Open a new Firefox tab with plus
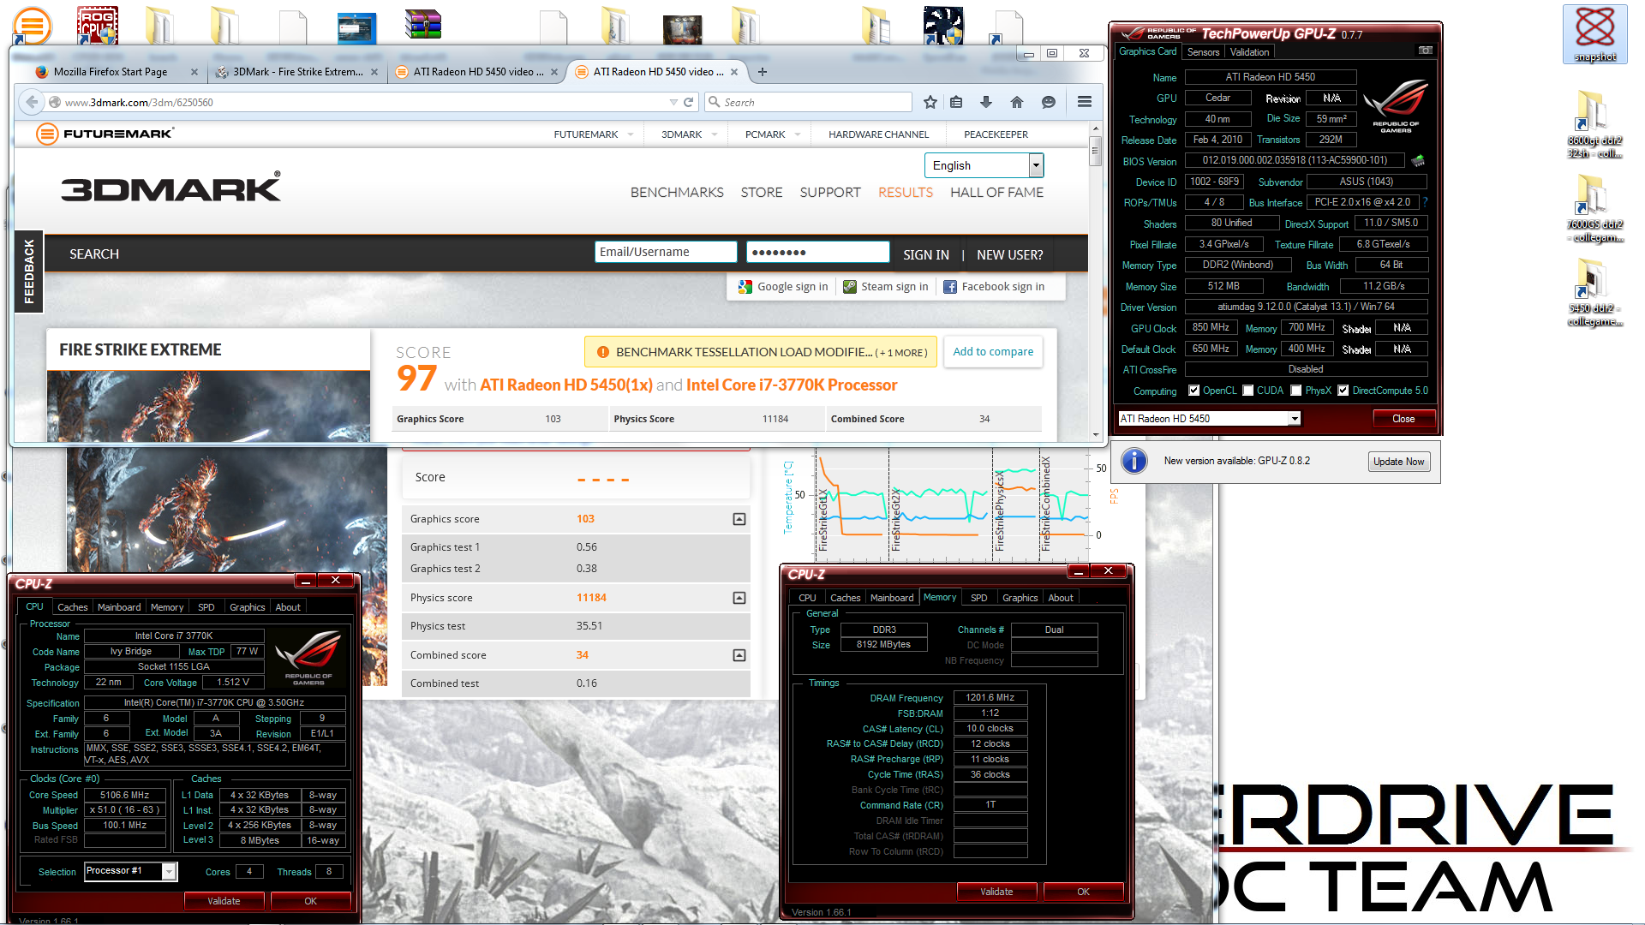This screenshot has width=1645, height=925. [763, 72]
